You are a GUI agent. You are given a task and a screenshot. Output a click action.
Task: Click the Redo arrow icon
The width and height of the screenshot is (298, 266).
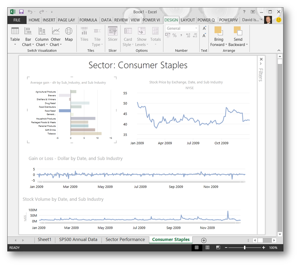pyautogui.click(x=42, y=12)
